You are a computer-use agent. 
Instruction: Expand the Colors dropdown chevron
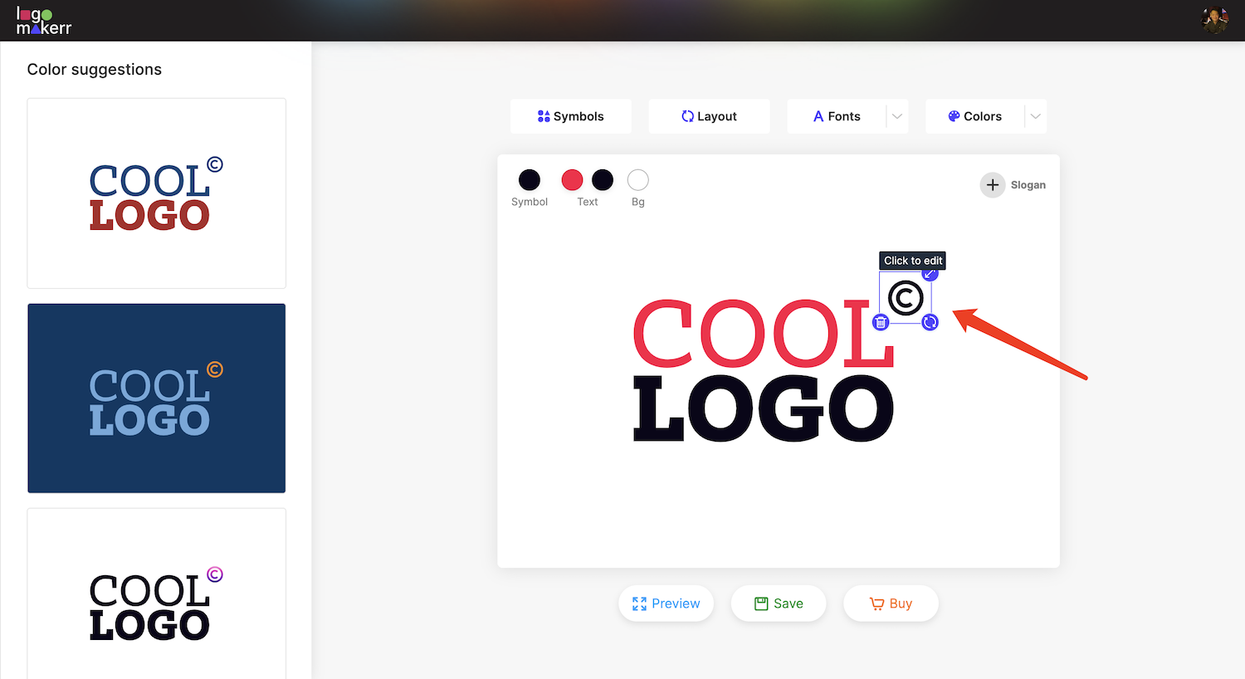click(1035, 116)
